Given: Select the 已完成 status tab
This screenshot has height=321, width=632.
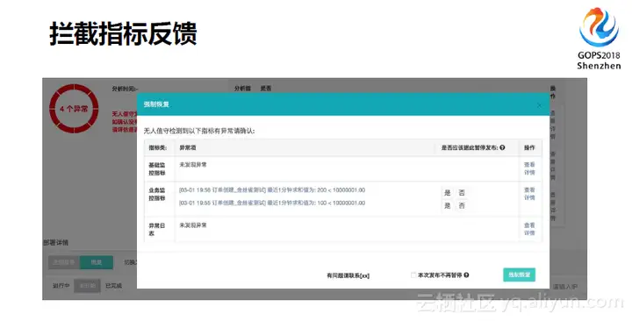Looking at the screenshot, I should click(x=113, y=286).
